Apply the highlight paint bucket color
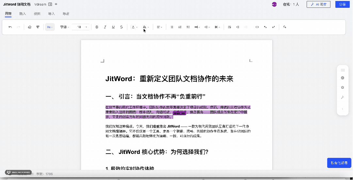This screenshot has height=180, width=353. pyautogui.click(x=145, y=27)
